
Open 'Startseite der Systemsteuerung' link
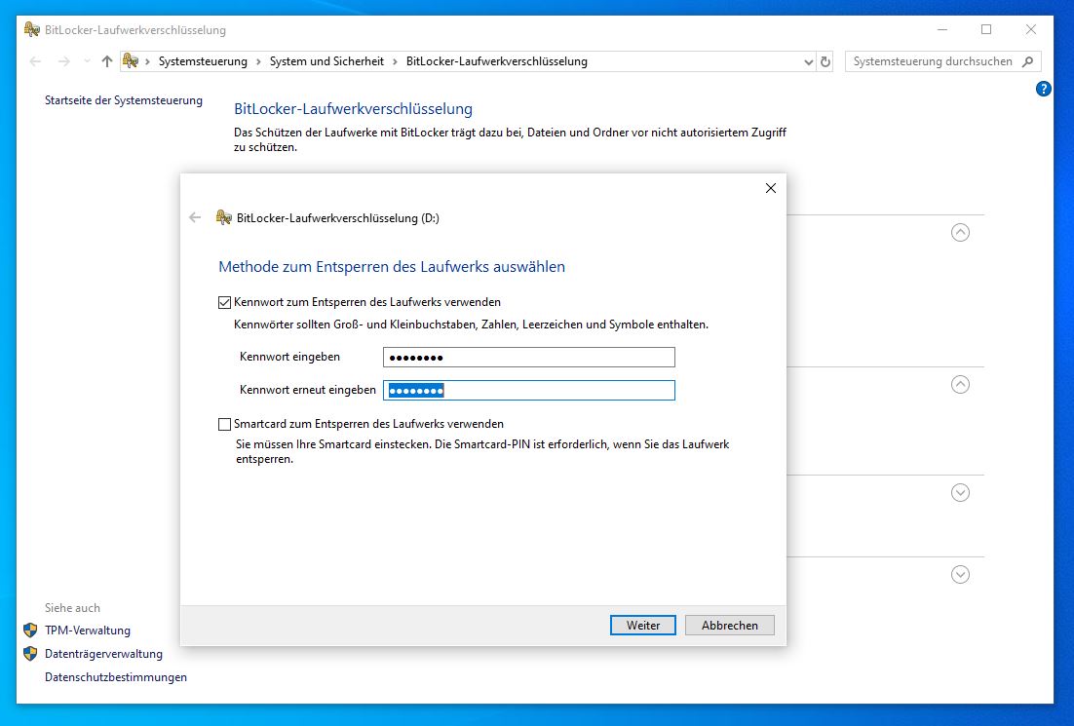124,100
